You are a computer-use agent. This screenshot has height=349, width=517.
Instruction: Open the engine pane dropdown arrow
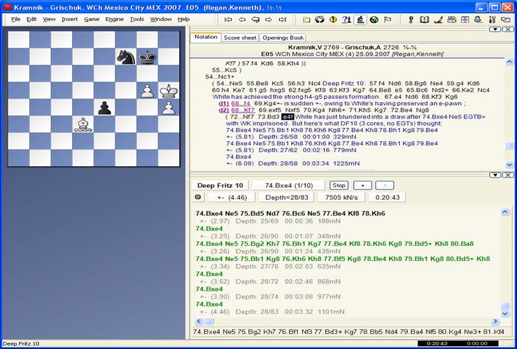(495, 175)
